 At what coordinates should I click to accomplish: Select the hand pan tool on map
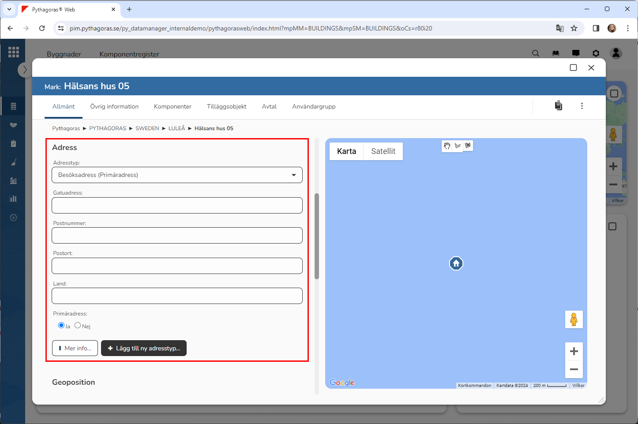pyautogui.click(x=447, y=146)
